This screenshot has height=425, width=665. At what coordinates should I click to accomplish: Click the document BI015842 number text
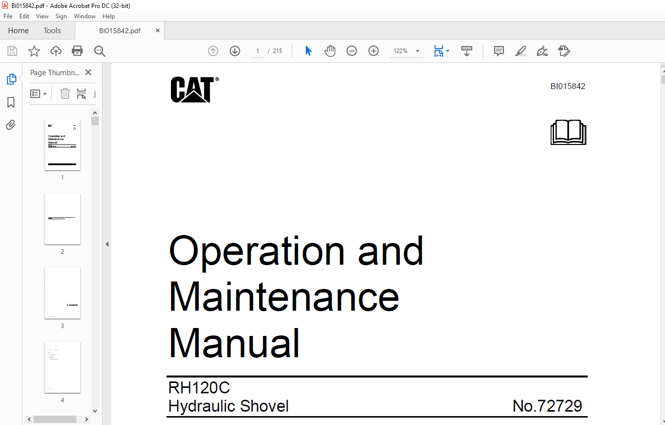pyautogui.click(x=568, y=86)
